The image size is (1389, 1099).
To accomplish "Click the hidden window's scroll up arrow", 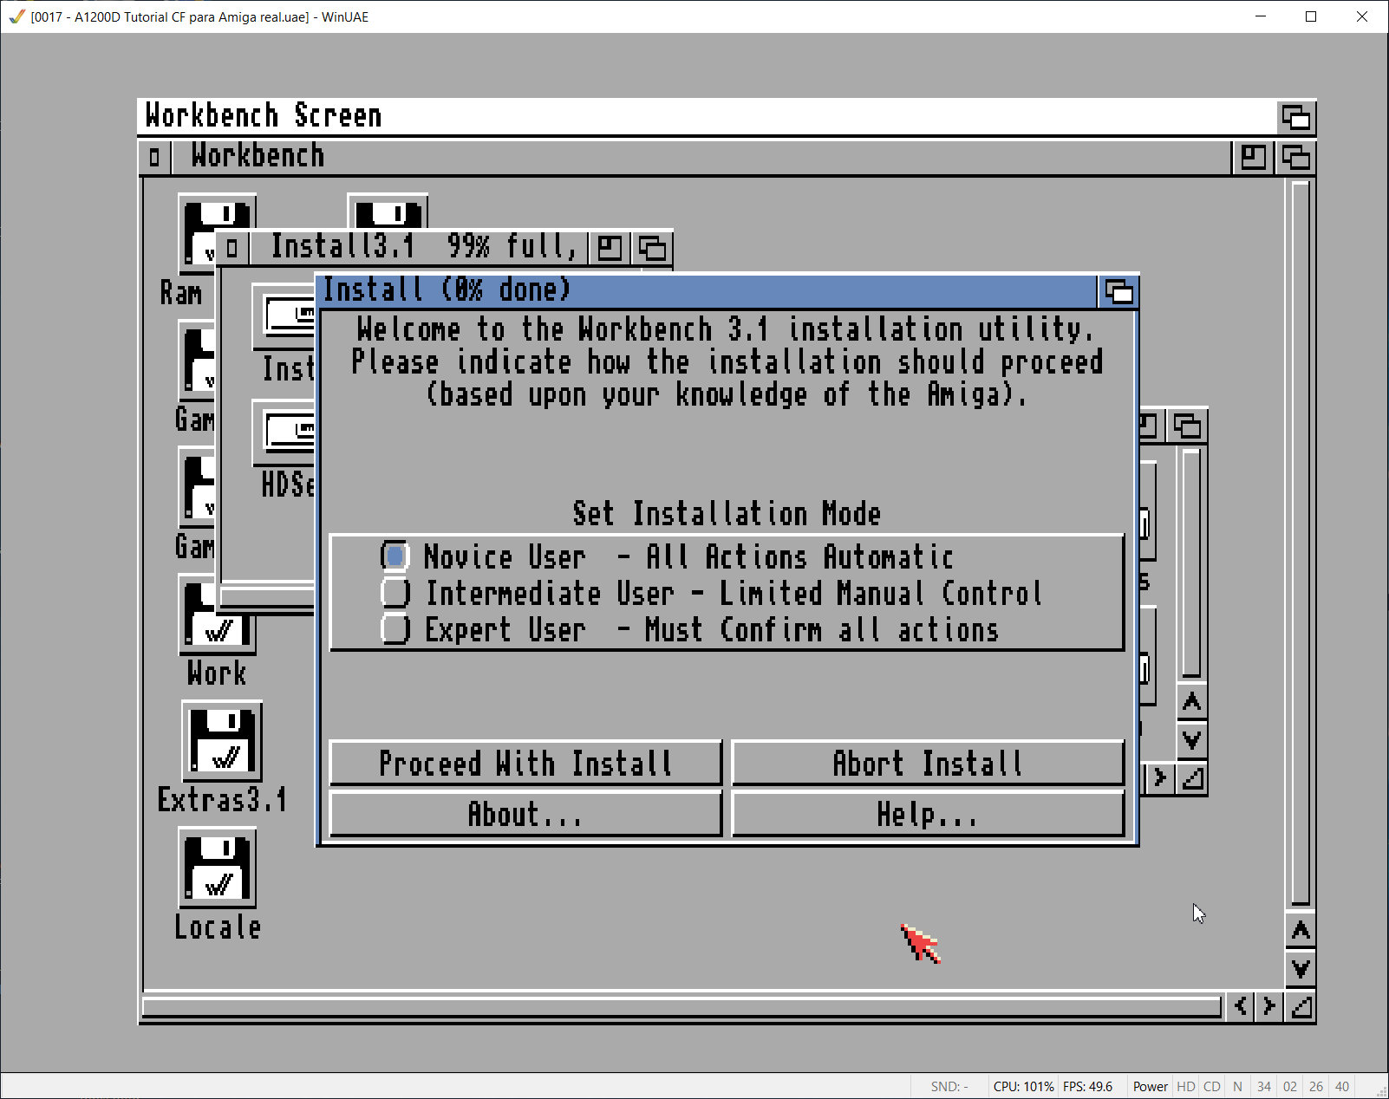I will [1191, 702].
